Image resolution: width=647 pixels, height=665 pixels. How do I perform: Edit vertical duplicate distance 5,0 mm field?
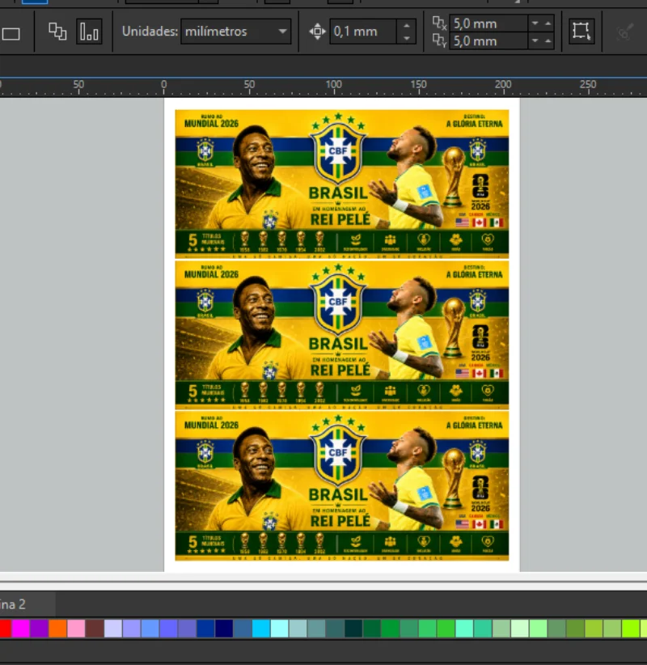click(x=488, y=41)
